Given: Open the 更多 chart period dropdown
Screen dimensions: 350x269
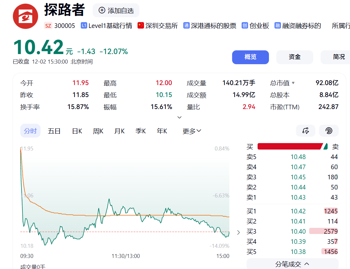Looking at the screenshot, I should (x=192, y=131).
